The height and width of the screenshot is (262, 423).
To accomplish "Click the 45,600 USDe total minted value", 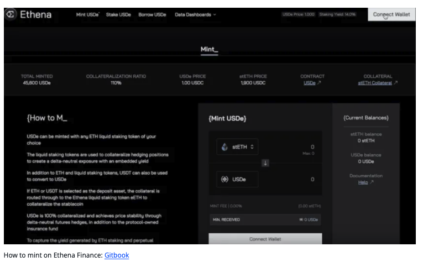I will [36, 83].
